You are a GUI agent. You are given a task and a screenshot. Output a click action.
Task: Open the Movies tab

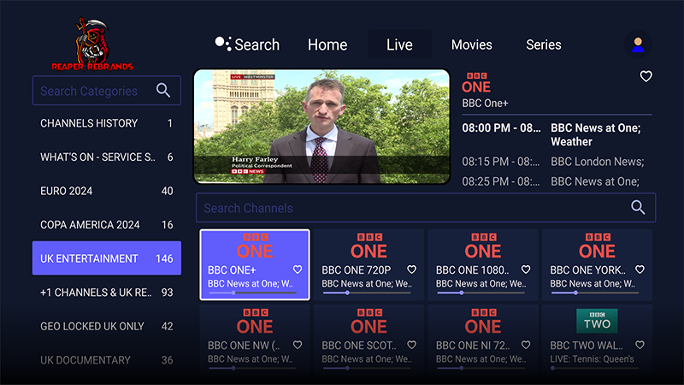[x=472, y=44]
